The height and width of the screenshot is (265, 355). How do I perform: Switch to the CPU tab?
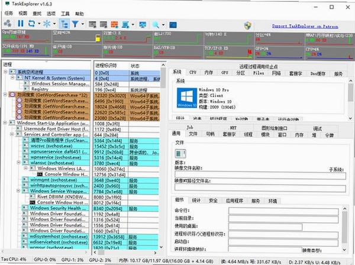[x=193, y=72]
